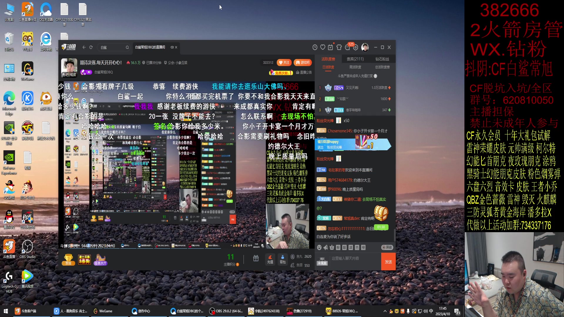This screenshot has height=317, width=564.
Task: Click the 未佩戴 badge selector
Action: (x=322, y=261)
